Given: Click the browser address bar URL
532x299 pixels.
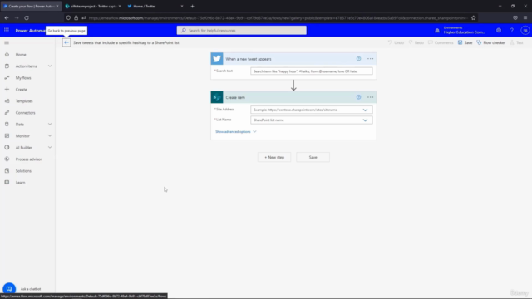Looking at the screenshot, I should coord(278,18).
